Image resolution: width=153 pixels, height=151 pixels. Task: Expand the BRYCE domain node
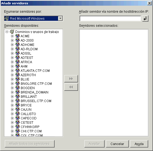click(x=12, y=105)
